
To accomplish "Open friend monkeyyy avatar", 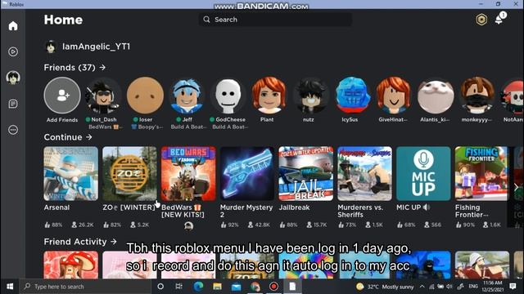I will (x=477, y=96).
